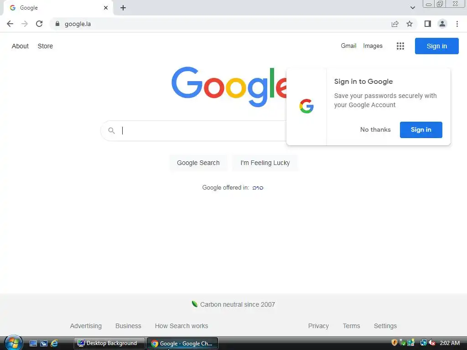Viewport: 467px width, 350px height.
Task: Click the network tray icon
Action: pos(423,343)
